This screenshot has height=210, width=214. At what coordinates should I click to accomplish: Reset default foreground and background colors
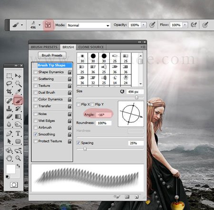7,177
